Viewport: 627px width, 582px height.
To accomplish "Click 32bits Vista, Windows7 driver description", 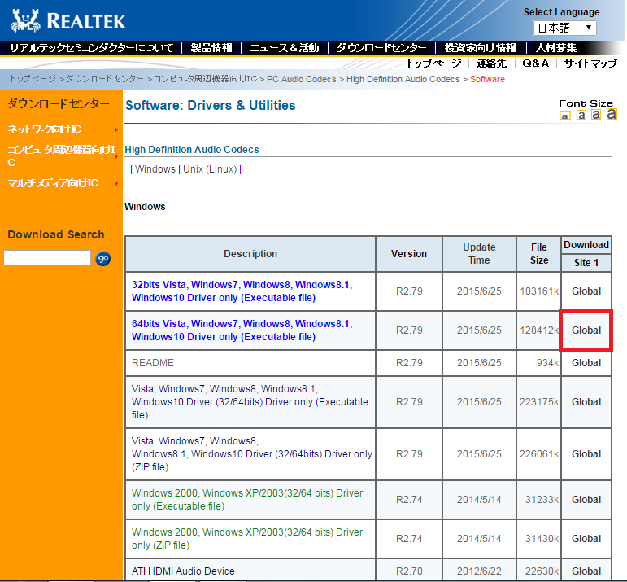I will click(242, 291).
